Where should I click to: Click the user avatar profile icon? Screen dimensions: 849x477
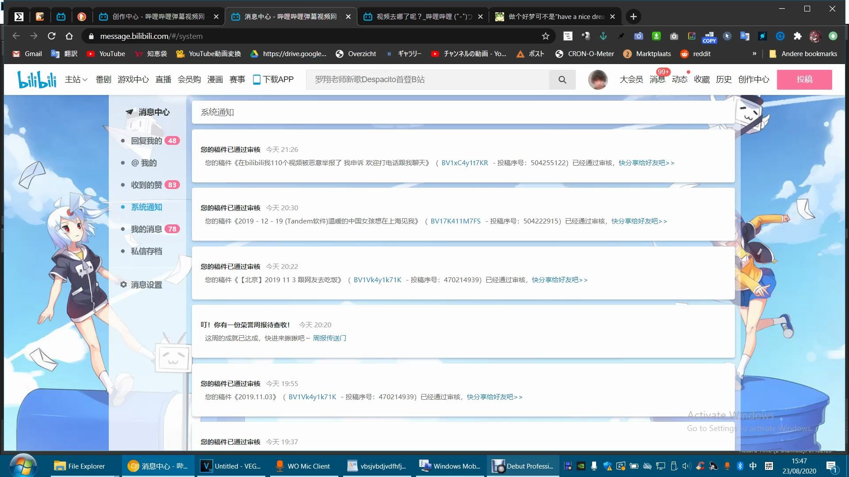point(597,79)
